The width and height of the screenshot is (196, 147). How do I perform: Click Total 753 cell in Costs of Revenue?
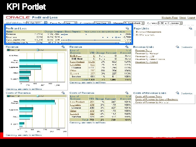[x=92, y=120]
